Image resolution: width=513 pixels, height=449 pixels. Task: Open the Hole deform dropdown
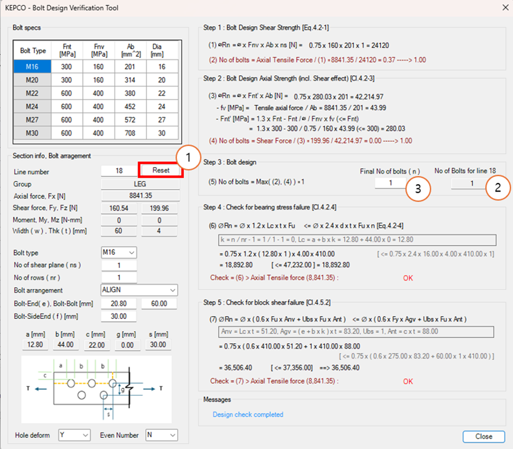[x=74, y=435]
